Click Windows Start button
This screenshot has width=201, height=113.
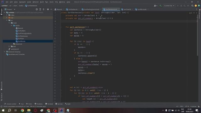3,110
